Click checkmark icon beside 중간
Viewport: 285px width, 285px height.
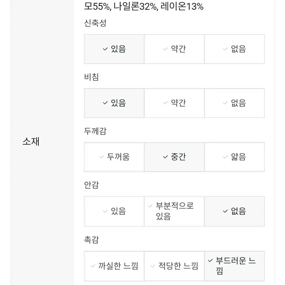[165, 157]
